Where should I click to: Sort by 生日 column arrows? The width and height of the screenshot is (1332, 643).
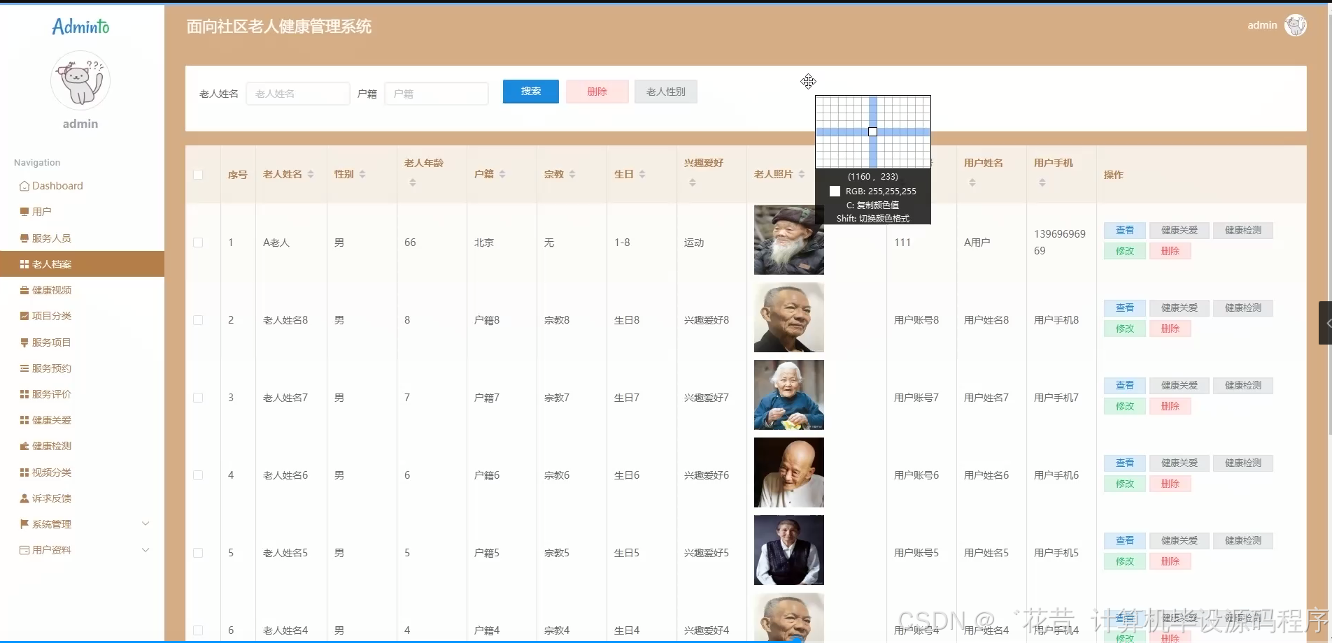(x=642, y=174)
